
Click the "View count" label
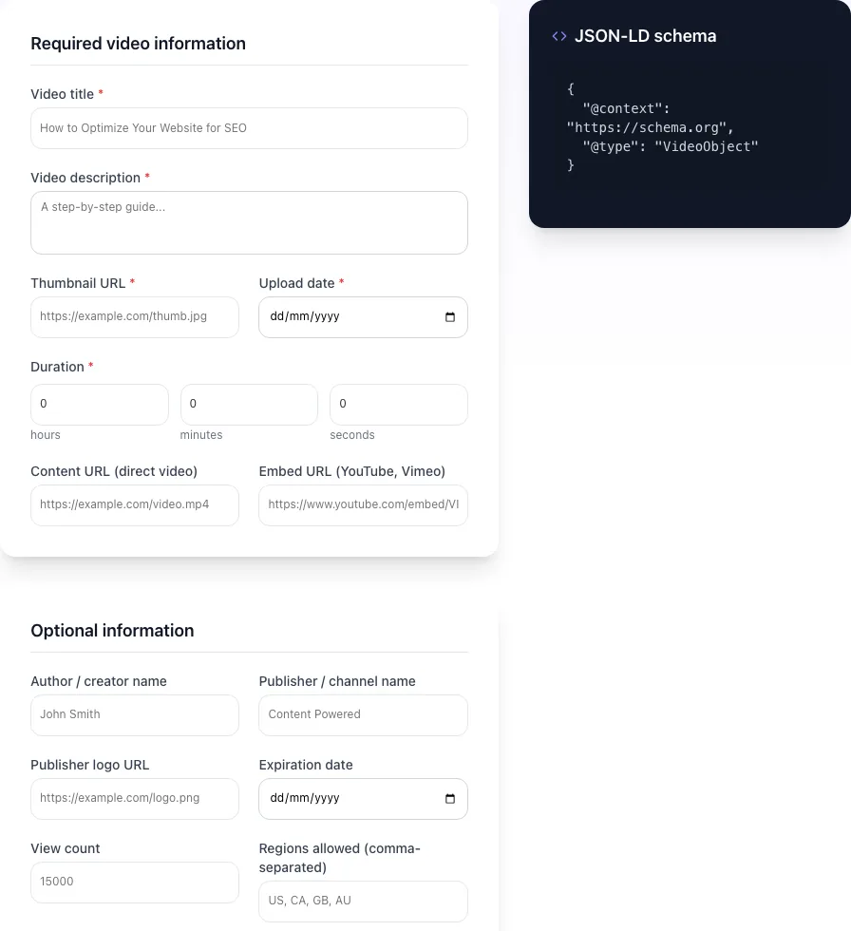tap(66, 849)
